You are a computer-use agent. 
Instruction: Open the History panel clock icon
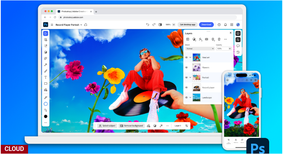238,52
